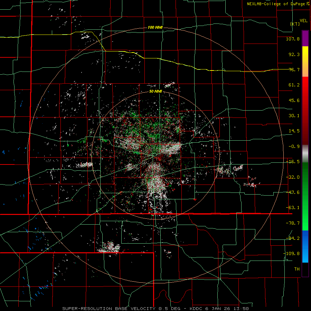Select the 61.2 scale value
The image size is (311, 311).
(294, 85)
